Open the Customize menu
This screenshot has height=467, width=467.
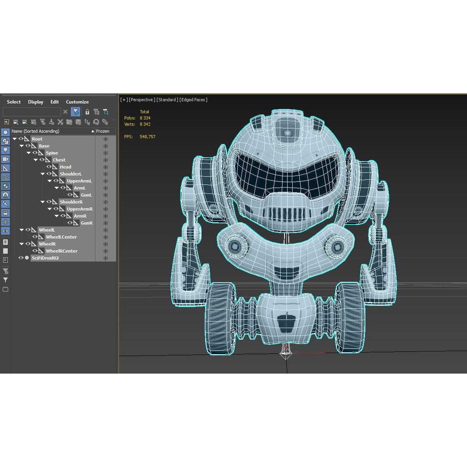77,102
